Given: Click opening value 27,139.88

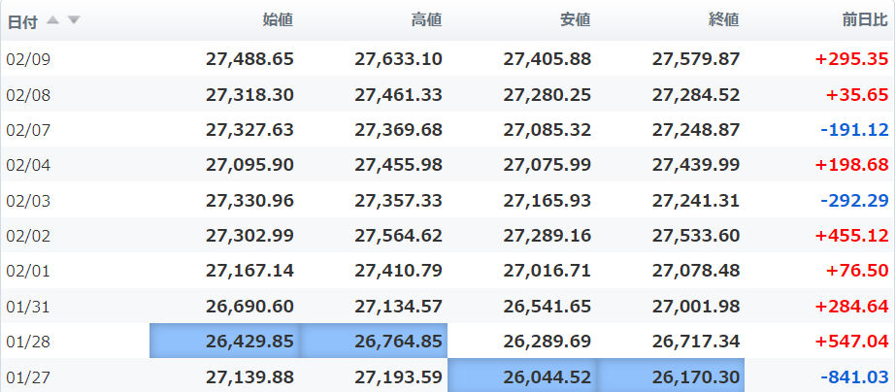Looking at the screenshot, I should click(249, 376).
